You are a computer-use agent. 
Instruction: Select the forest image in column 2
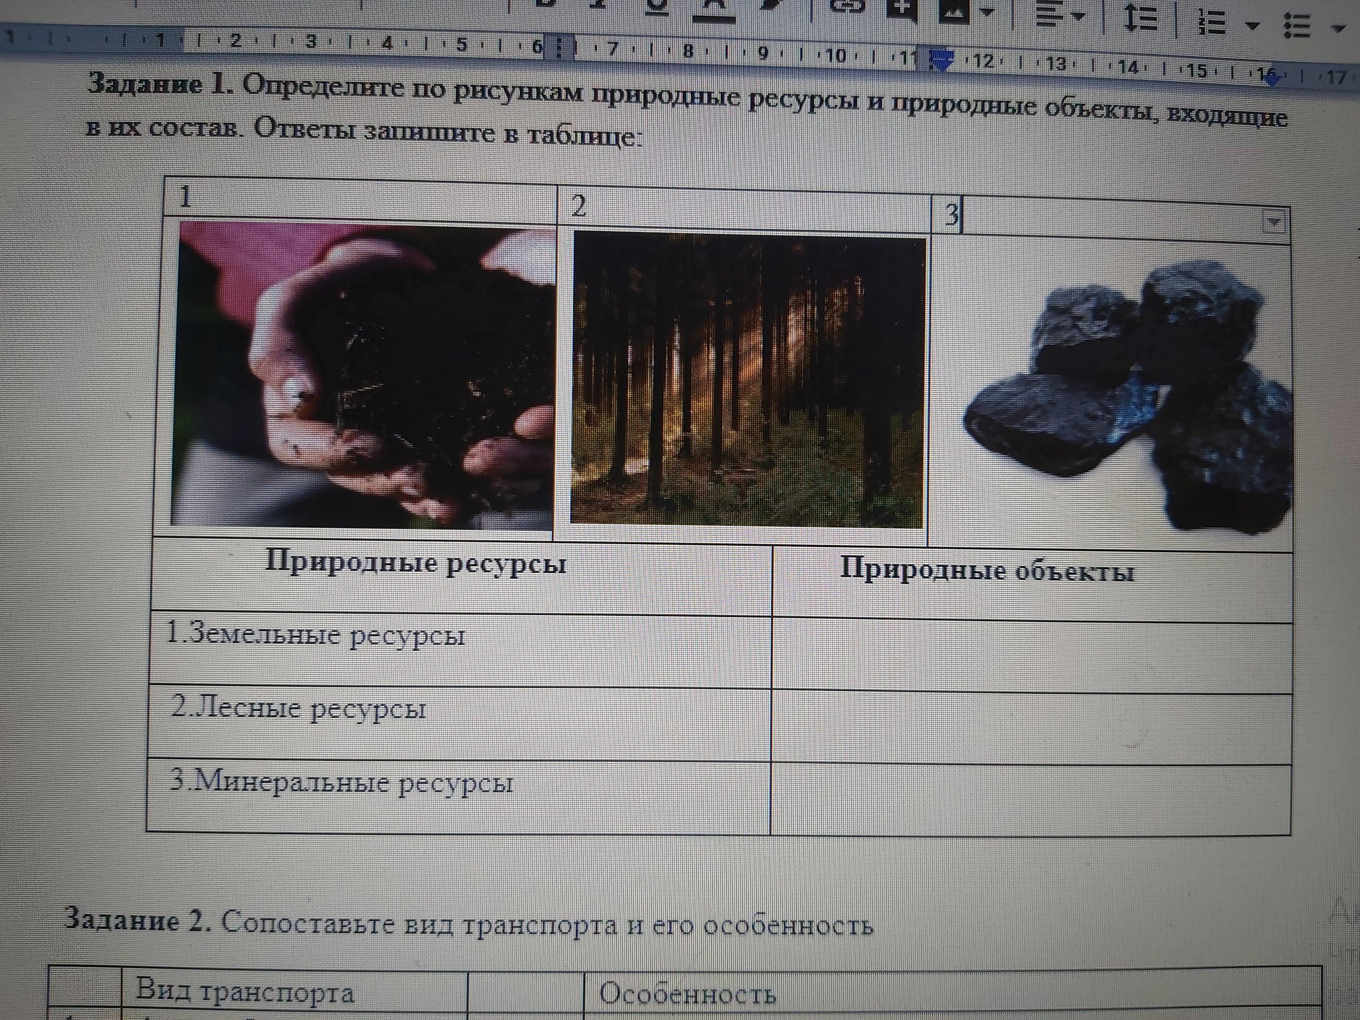click(747, 381)
